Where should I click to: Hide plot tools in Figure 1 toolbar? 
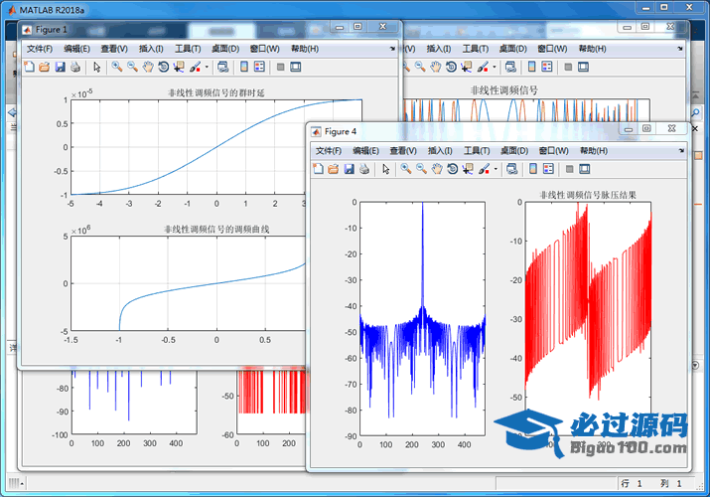click(x=281, y=67)
